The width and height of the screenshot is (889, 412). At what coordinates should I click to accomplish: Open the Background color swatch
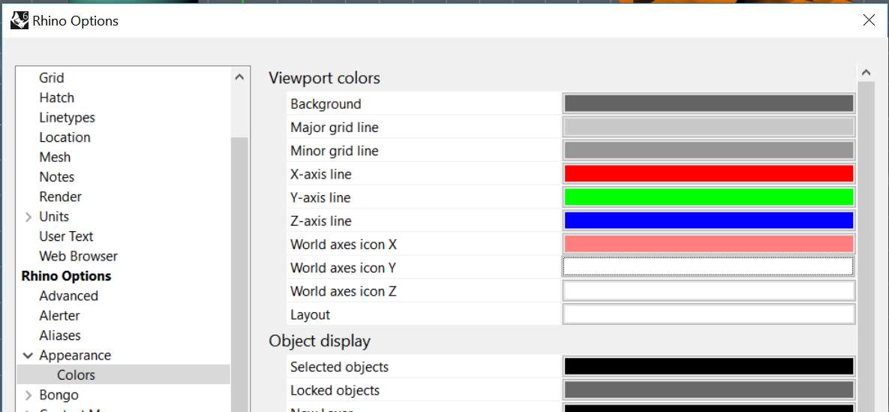pos(709,104)
